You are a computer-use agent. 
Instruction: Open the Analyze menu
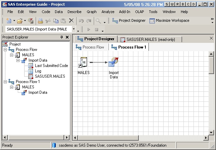(108, 12)
